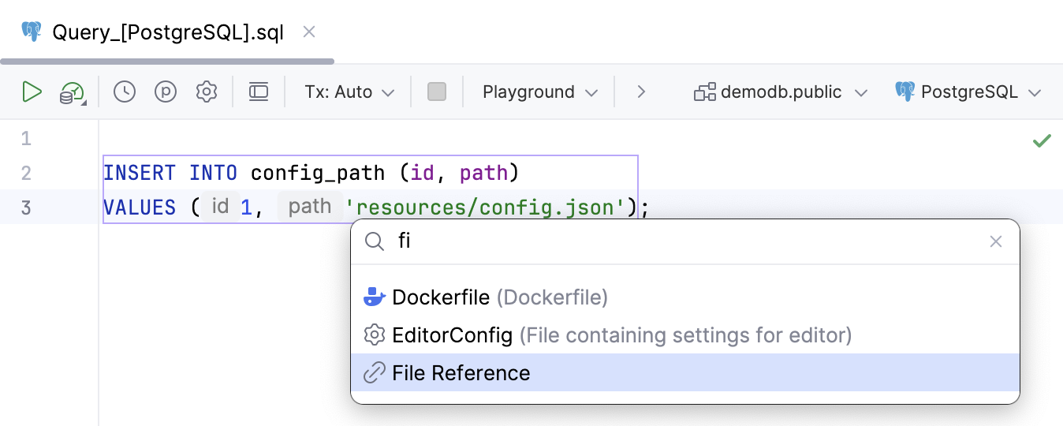The width and height of the screenshot is (1063, 426).
Task: Click the link icon beside File Reference
Action: 374,372
